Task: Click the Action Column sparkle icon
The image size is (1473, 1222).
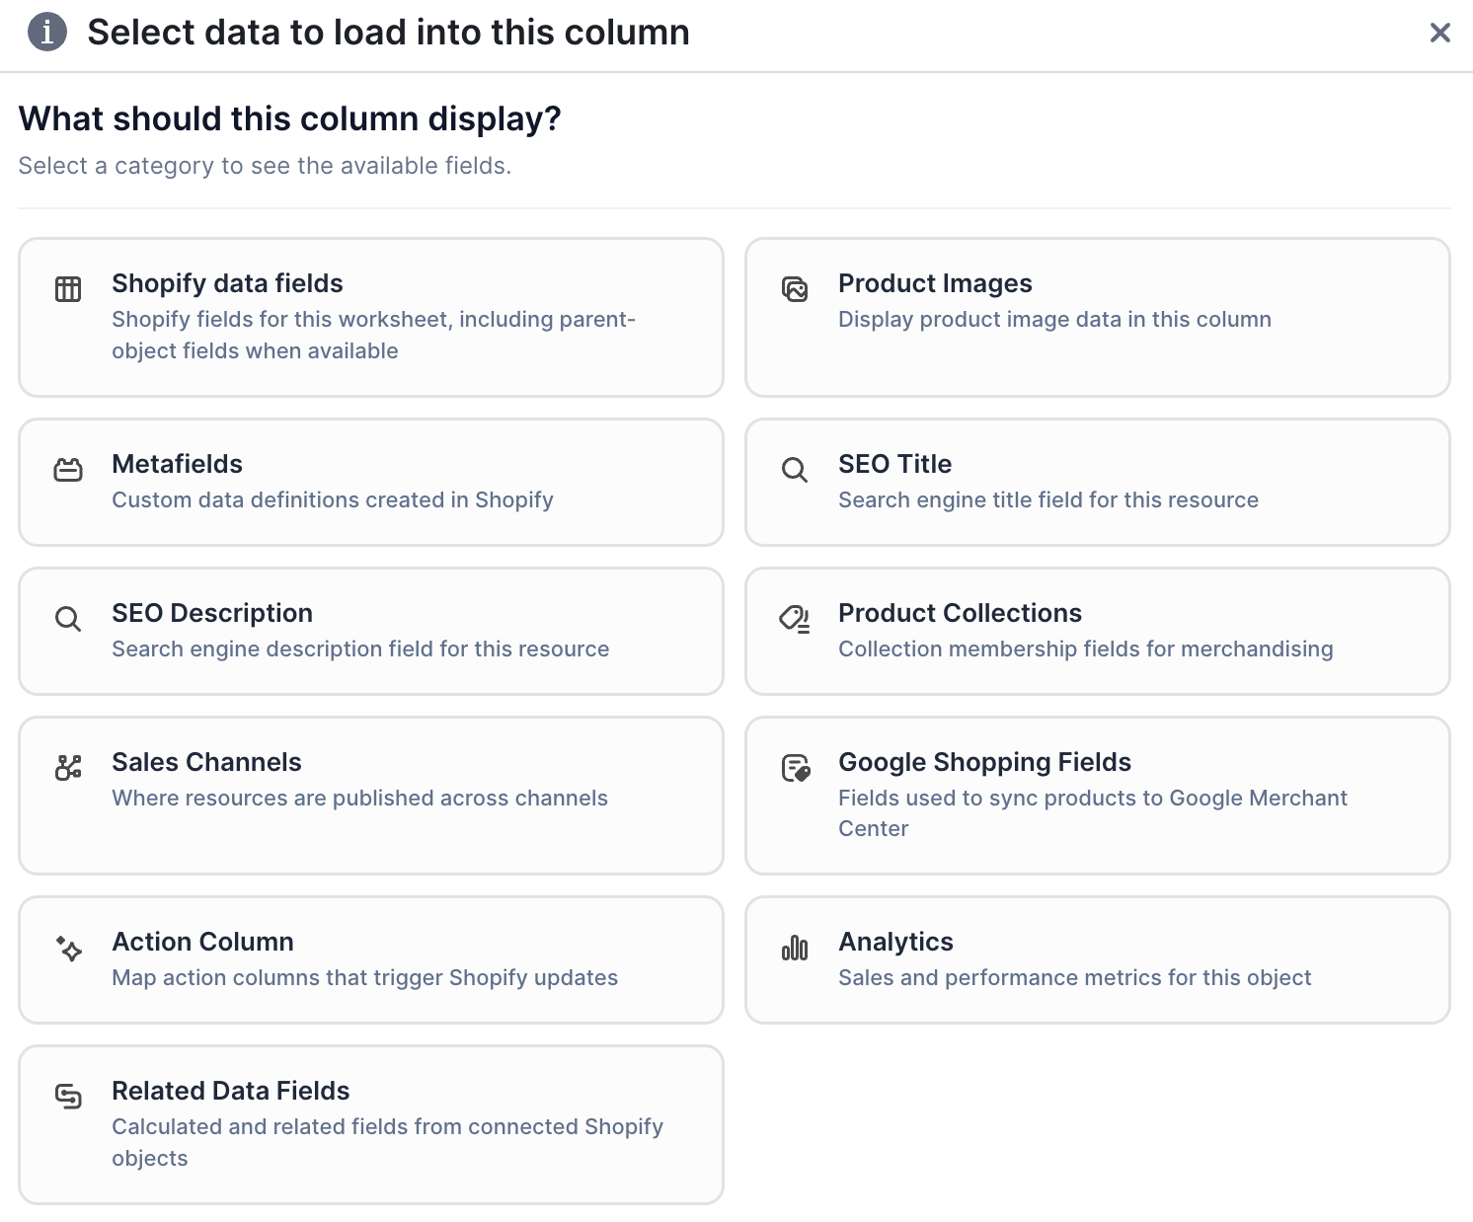Action: (67, 948)
